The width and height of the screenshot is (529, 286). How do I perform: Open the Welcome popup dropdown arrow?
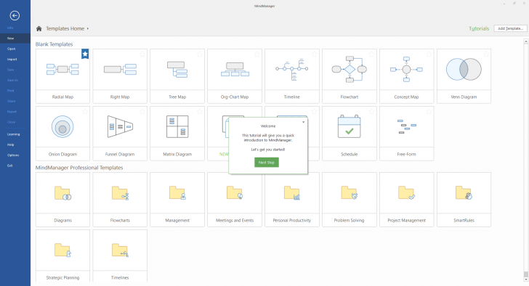[x=303, y=122]
